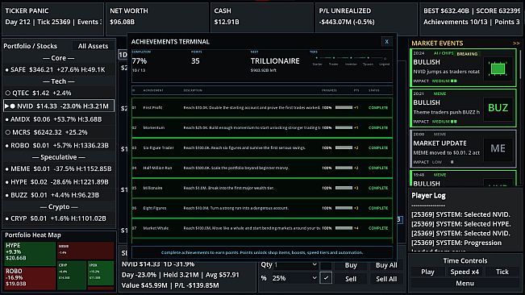Click the chip icon on the NVID event
The height and width of the screenshot is (295, 525).
point(498,69)
